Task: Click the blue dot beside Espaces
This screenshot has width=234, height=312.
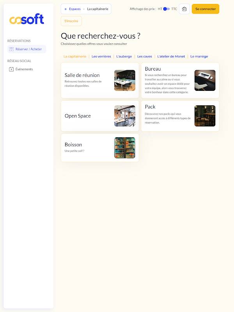Action: point(66,9)
